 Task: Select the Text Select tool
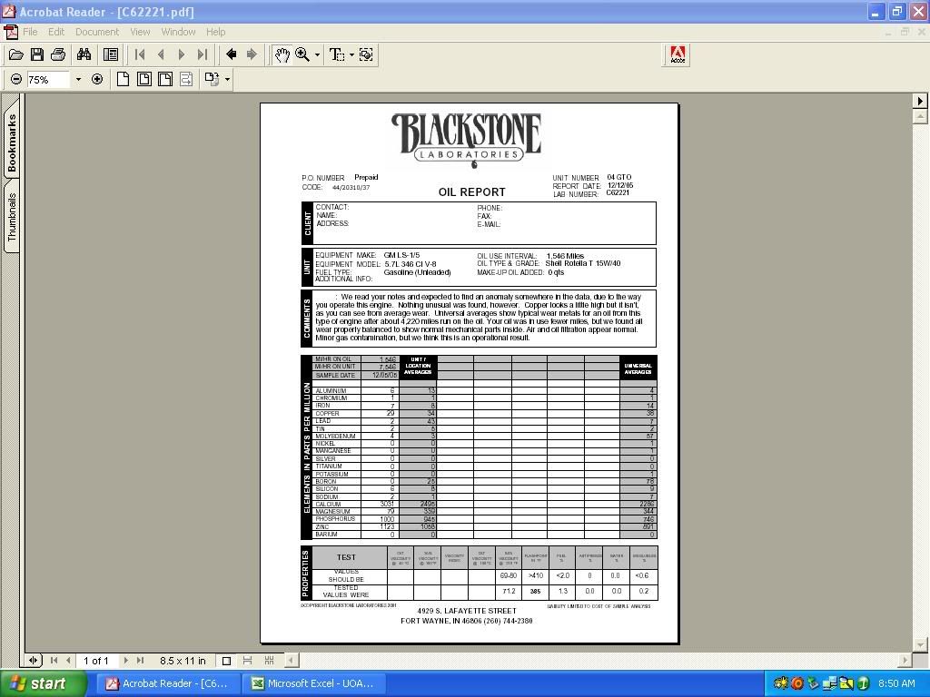(336, 55)
